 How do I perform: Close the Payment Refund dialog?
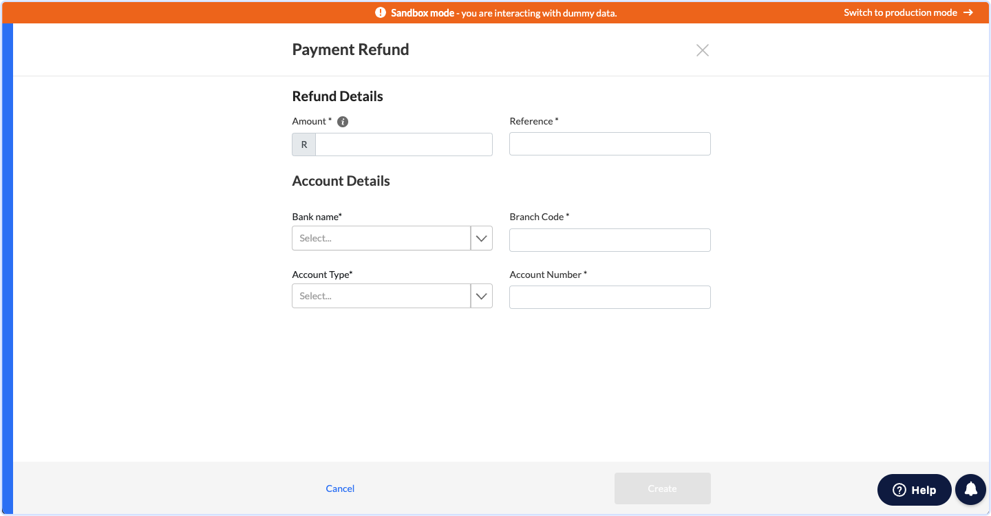(702, 50)
